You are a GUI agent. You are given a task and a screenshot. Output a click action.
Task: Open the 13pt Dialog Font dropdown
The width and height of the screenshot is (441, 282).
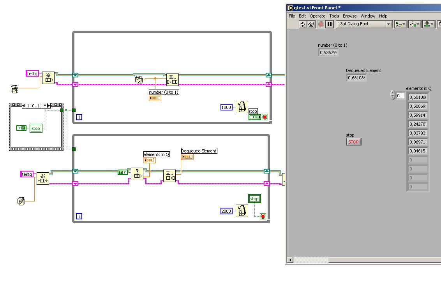pos(364,24)
